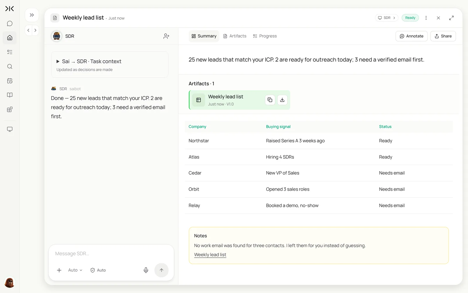Open the Auto model dropdown
Viewport: 468px width, 293px height.
75,270
